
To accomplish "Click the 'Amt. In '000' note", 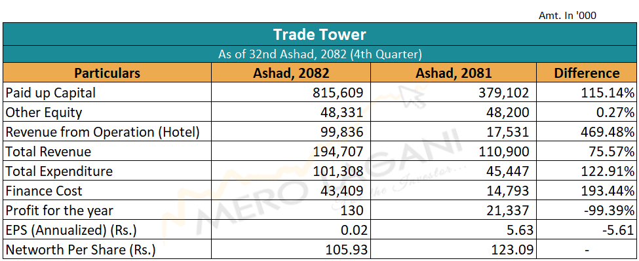I will pos(568,16).
